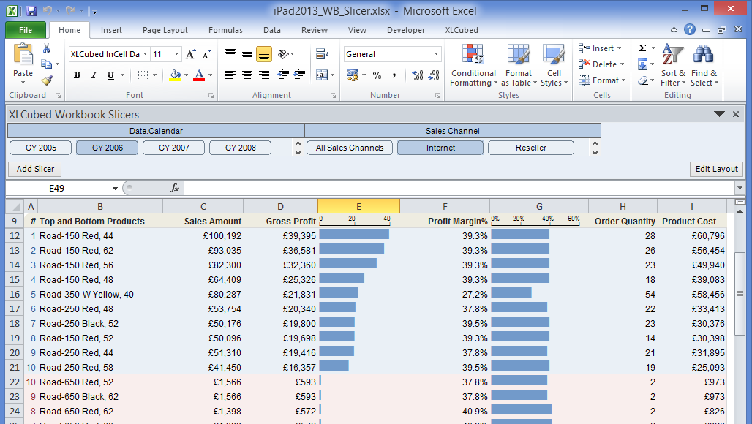
Task: Toggle Italic formatting
Action: click(94, 75)
